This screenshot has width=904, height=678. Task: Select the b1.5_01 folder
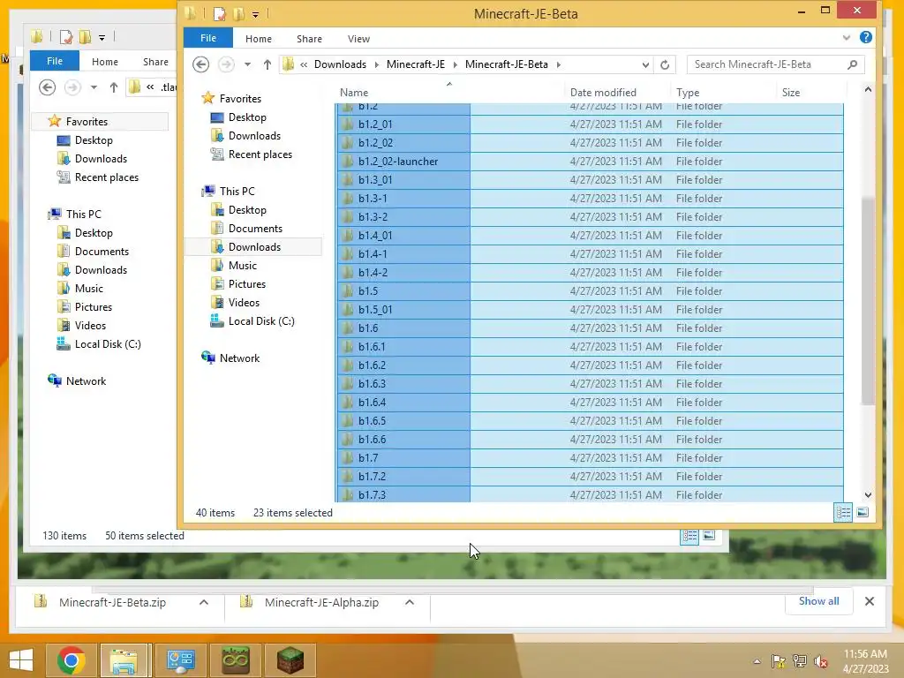point(589,310)
